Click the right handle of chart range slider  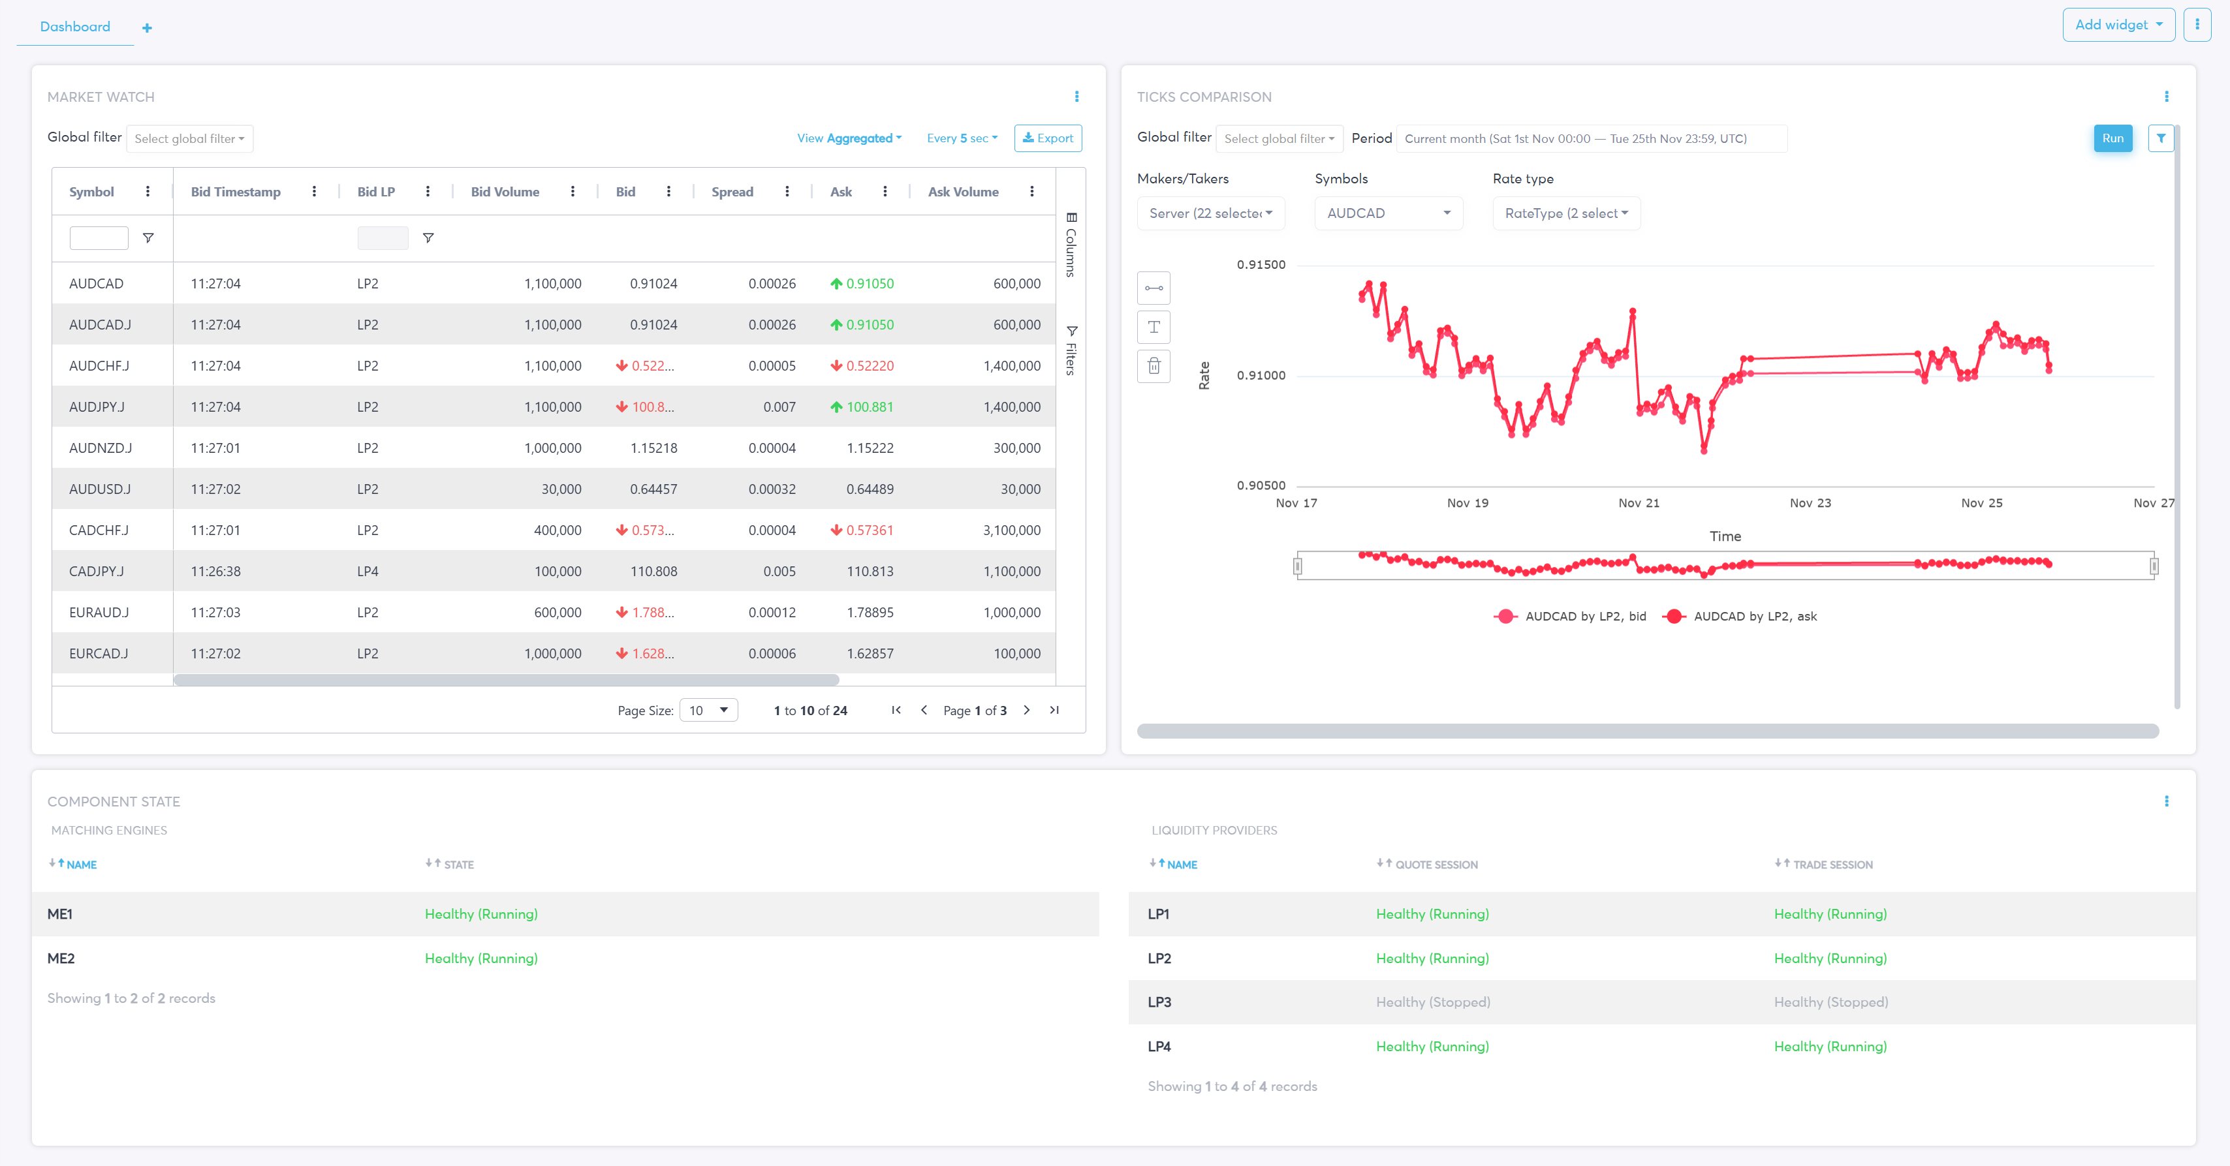[x=2154, y=566]
